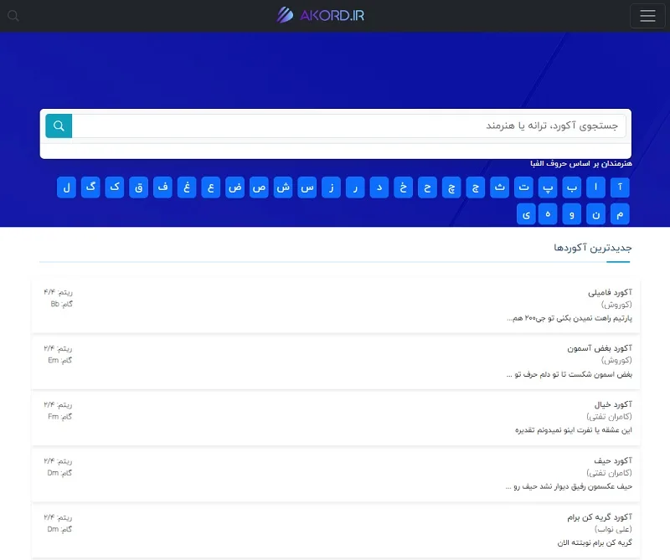Image resolution: width=670 pixels, height=560 pixels.
Task: Open the آکورد فامیلی chord page
Action: coord(610,292)
